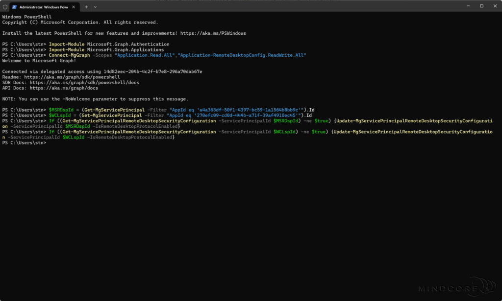Click the empty prompt on the last line
Viewport: 502px width, 301px height.
tap(25, 143)
